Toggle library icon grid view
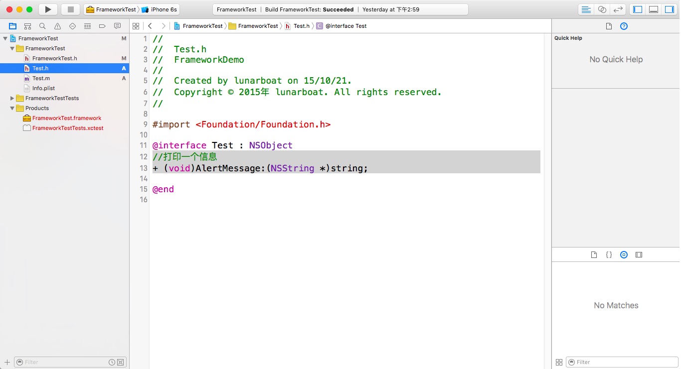 click(559, 362)
